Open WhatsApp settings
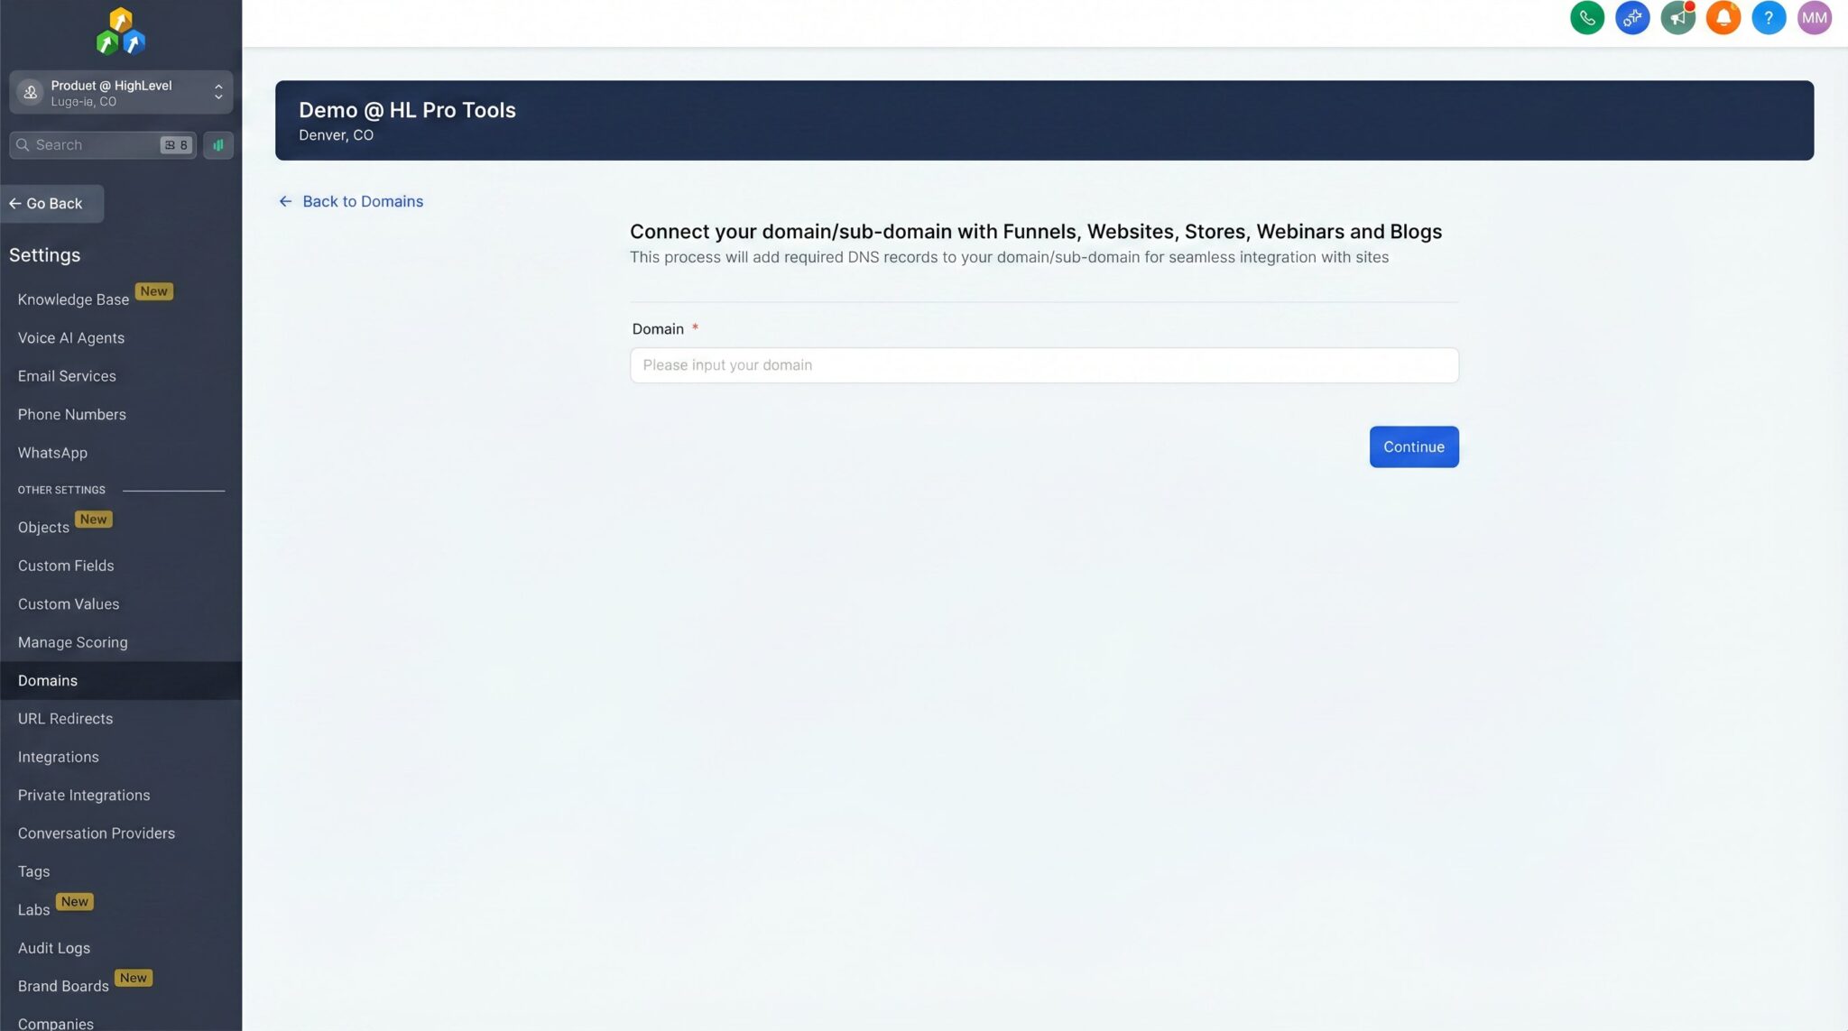This screenshot has width=1848, height=1031. [52, 453]
